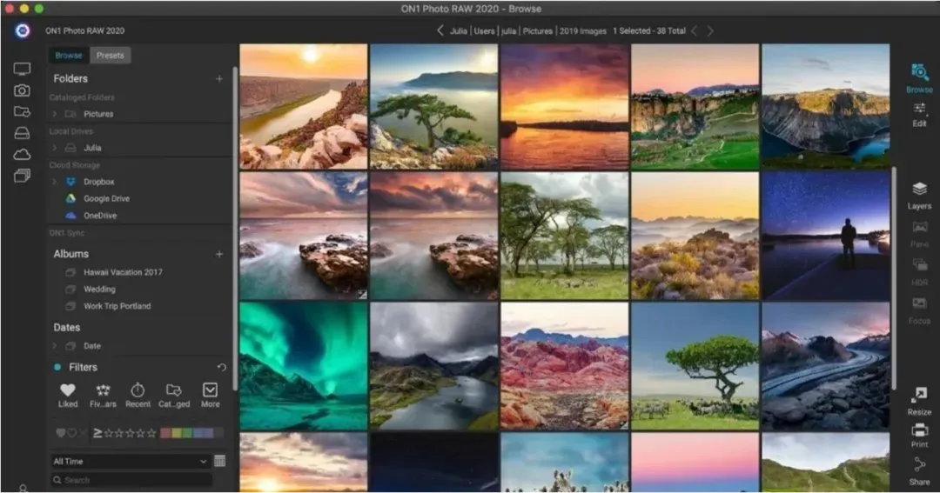
Task: Open the Resize module
Action: (919, 401)
